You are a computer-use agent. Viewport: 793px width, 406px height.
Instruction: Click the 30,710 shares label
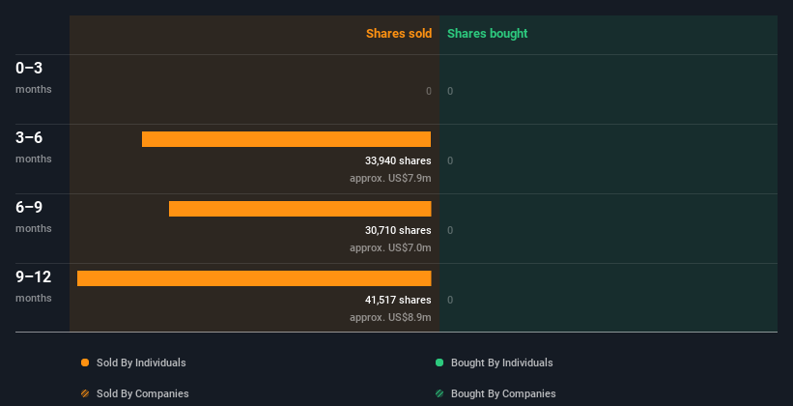click(x=398, y=230)
